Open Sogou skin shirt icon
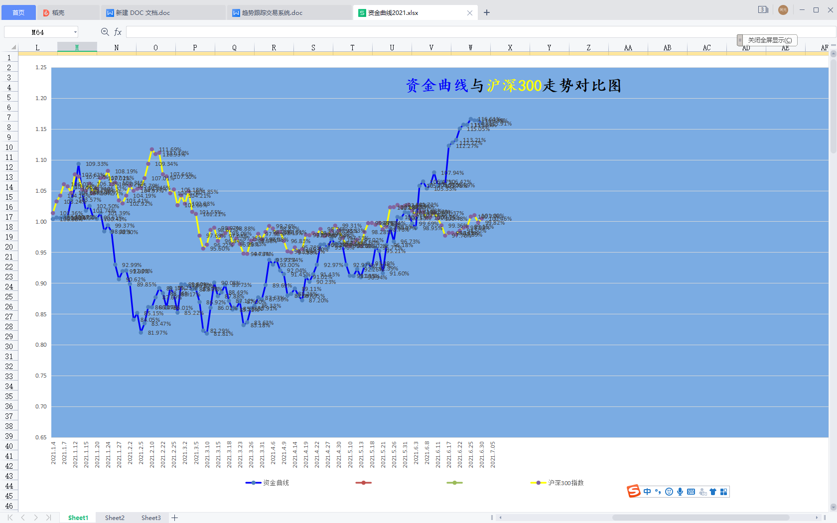 pyautogui.click(x=713, y=492)
